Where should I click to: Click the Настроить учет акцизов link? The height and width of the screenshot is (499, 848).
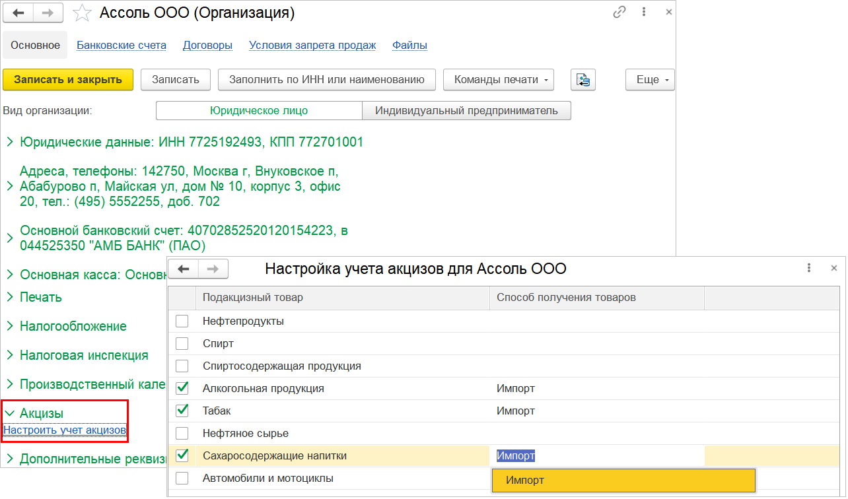[65, 430]
